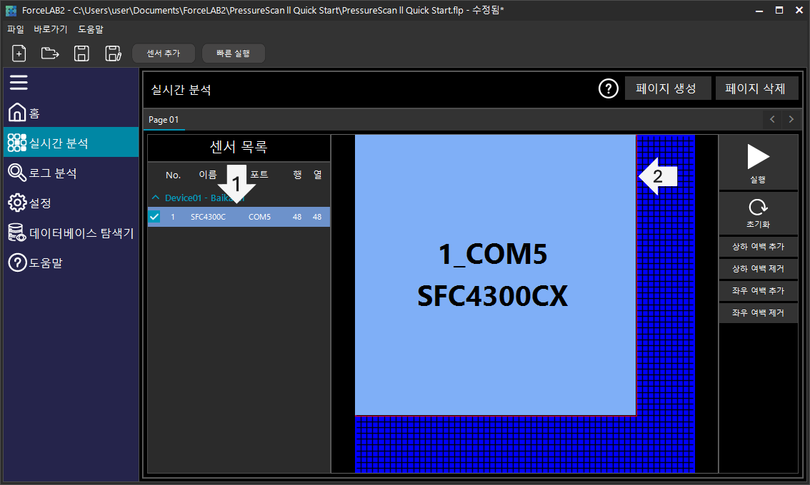Click 빠른 실행 button
The image size is (810, 485).
[x=233, y=53]
